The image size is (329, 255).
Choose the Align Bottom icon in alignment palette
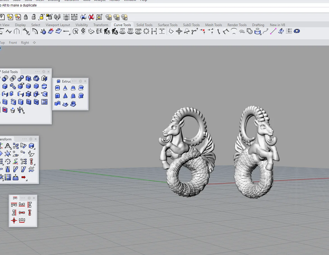click(x=22, y=204)
